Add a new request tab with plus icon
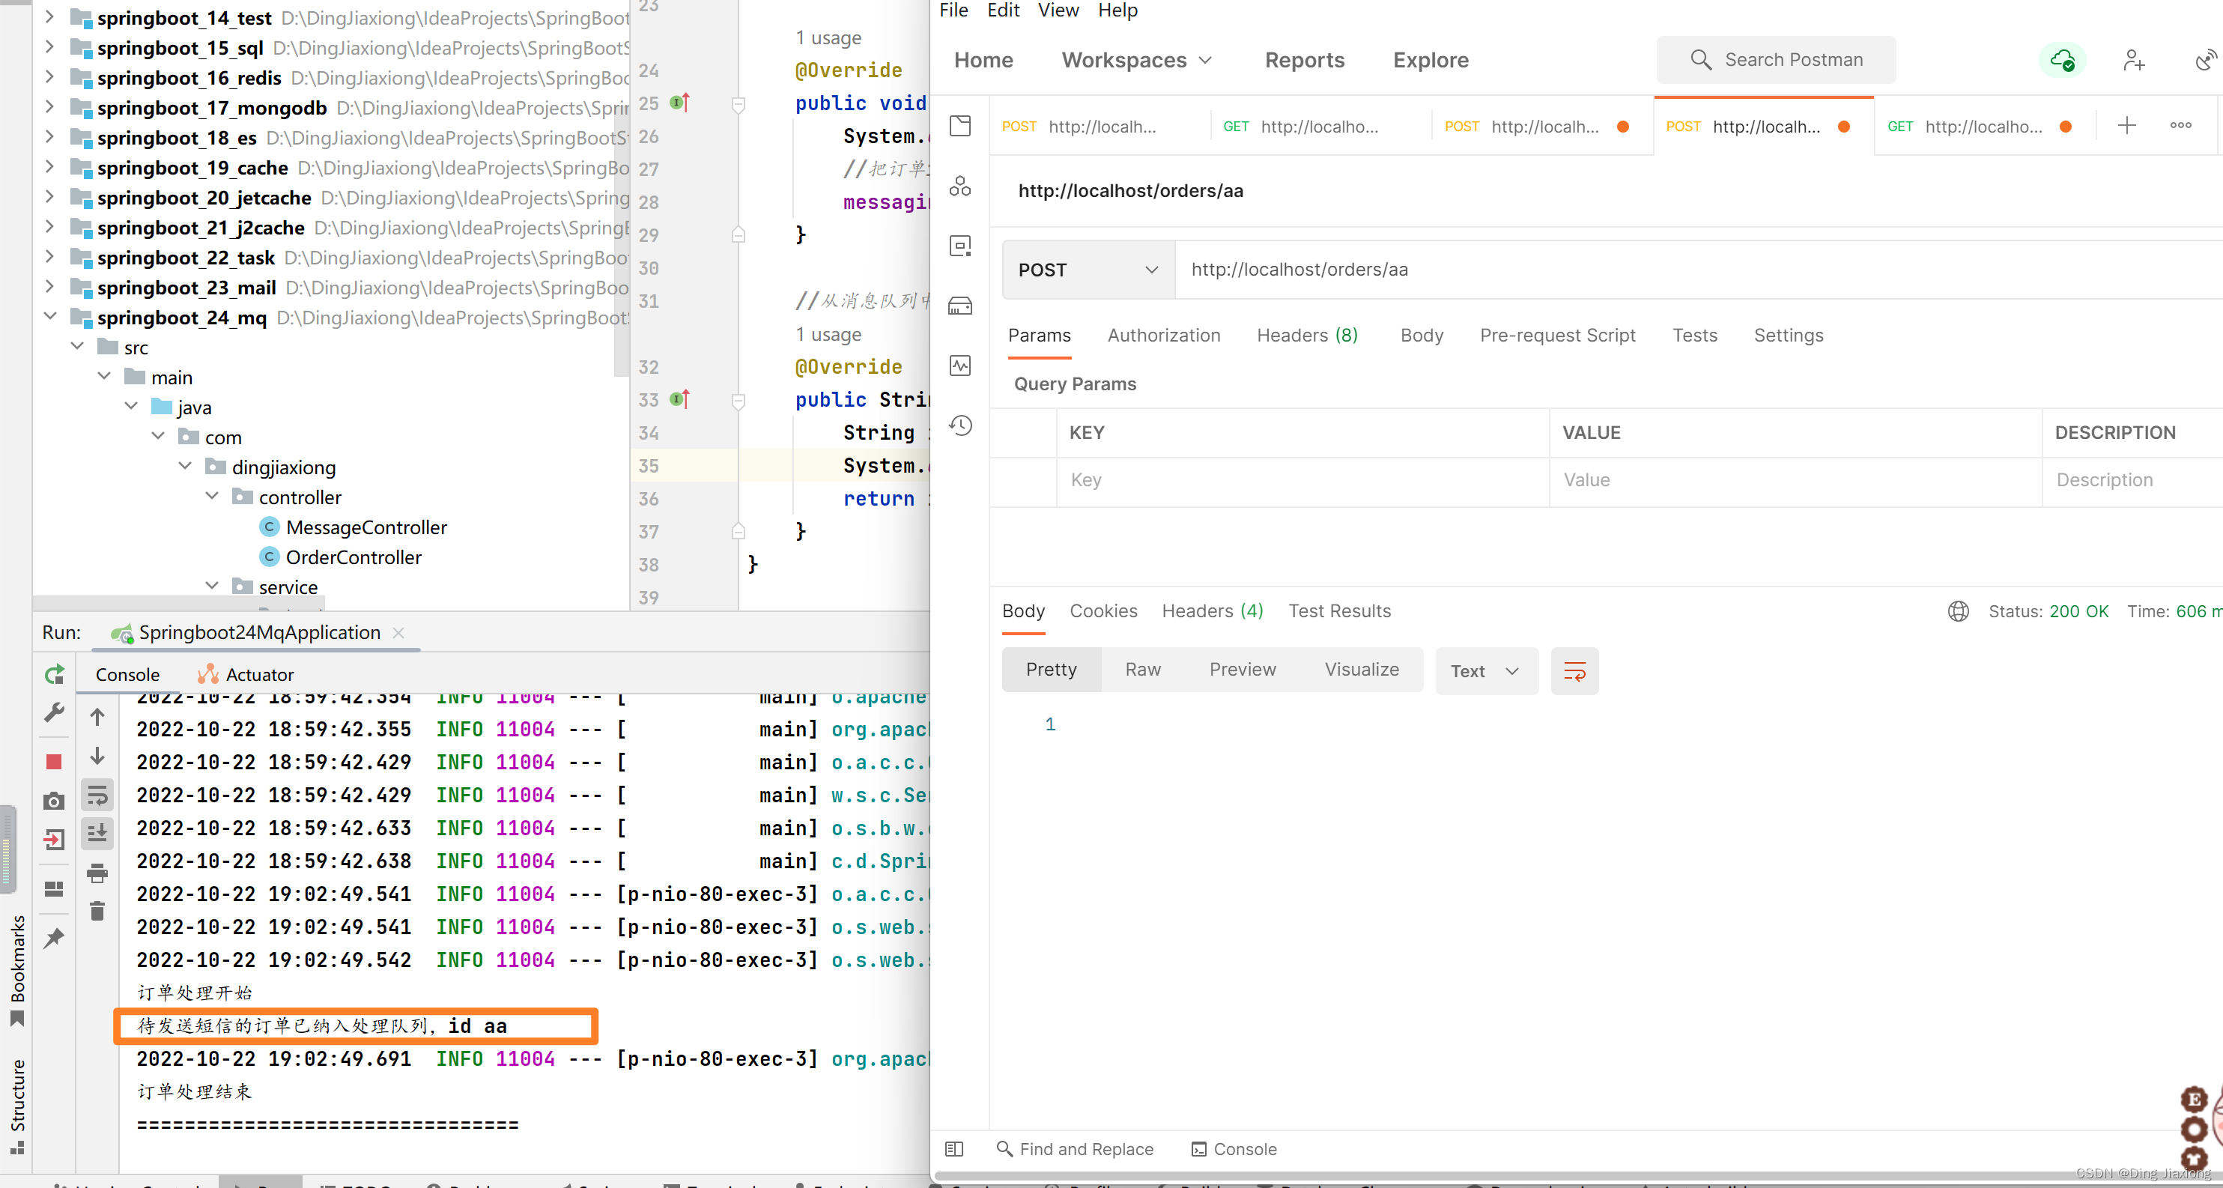Screen dimensions: 2223x1188 pos(2127,126)
